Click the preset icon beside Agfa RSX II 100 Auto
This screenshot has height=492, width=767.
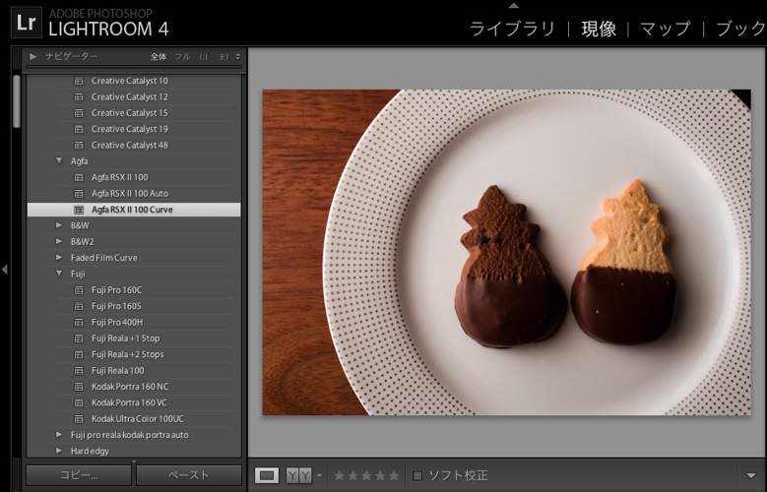[x=78, y=194]
